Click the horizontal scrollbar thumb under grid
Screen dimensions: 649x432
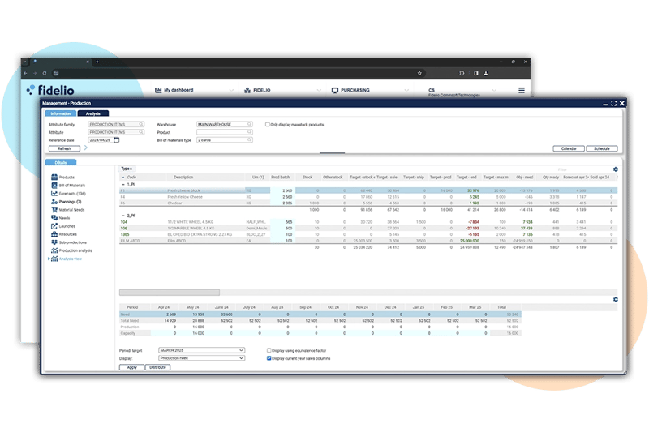pyautogui.click(x=170, y=293)
